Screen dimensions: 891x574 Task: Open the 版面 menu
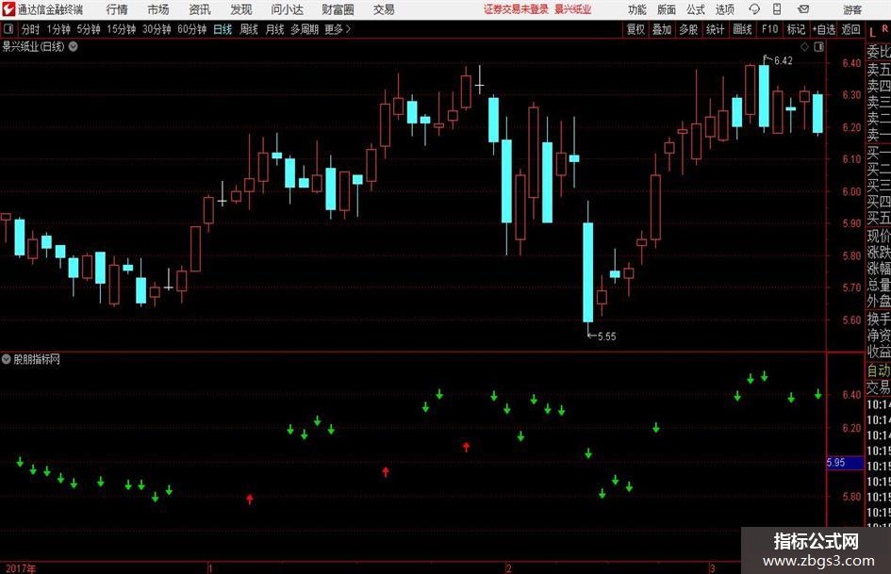tap(667, 9)
